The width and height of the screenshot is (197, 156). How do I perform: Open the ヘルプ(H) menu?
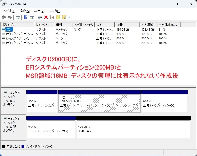pos(55,11)
